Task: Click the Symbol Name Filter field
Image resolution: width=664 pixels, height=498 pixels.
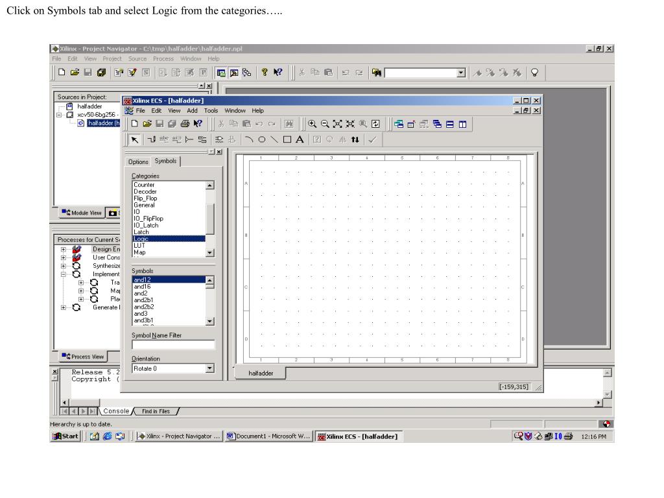Action: pos(173,345)
